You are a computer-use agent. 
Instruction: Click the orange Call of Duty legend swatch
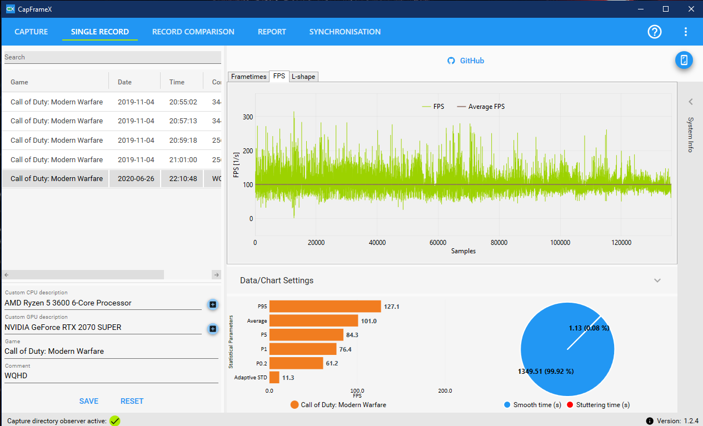coord(295,405)
